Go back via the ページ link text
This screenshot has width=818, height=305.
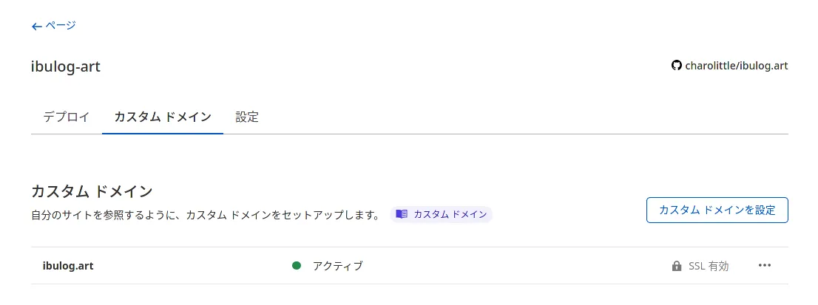pos(61,26)
